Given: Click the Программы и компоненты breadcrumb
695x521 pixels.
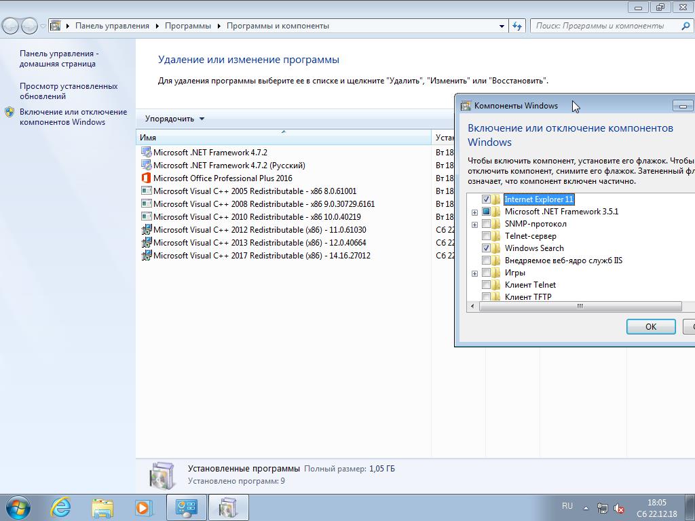Looking at the screenshot, I should pos(278,26).
